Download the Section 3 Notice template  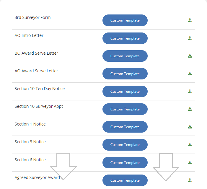[x=190, y=144]
